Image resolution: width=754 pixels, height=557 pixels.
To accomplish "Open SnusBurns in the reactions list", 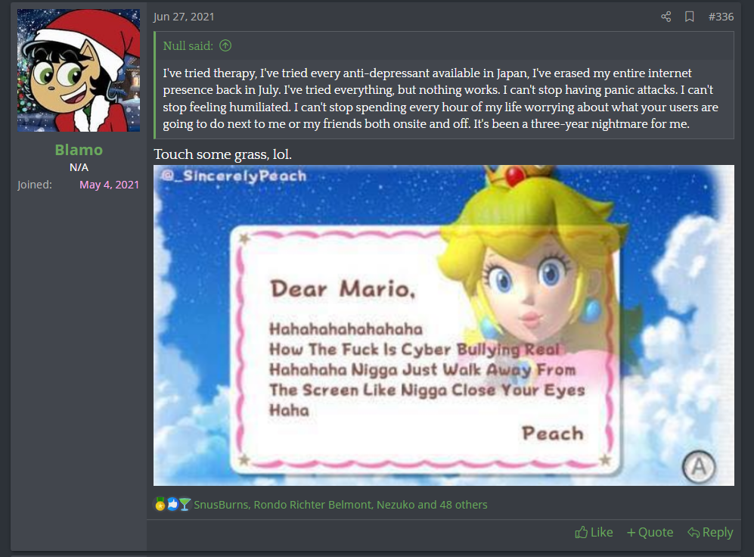I will point(221,505).
